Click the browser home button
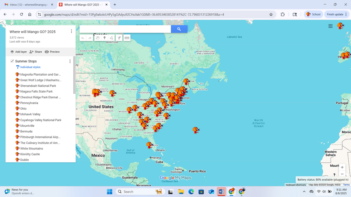The image size is (351, 197). pos(30,14)
